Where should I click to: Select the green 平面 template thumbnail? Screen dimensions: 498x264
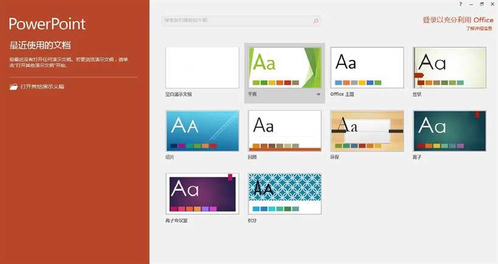click(x=284, y=67)
